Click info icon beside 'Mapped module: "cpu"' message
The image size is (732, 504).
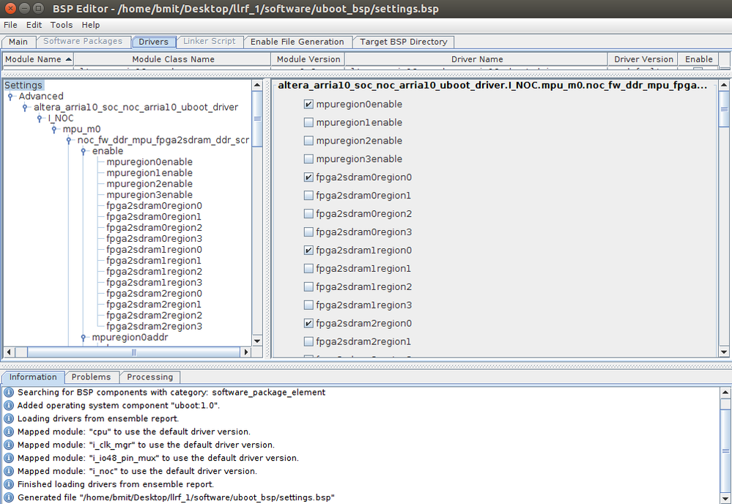click(8, 431)
